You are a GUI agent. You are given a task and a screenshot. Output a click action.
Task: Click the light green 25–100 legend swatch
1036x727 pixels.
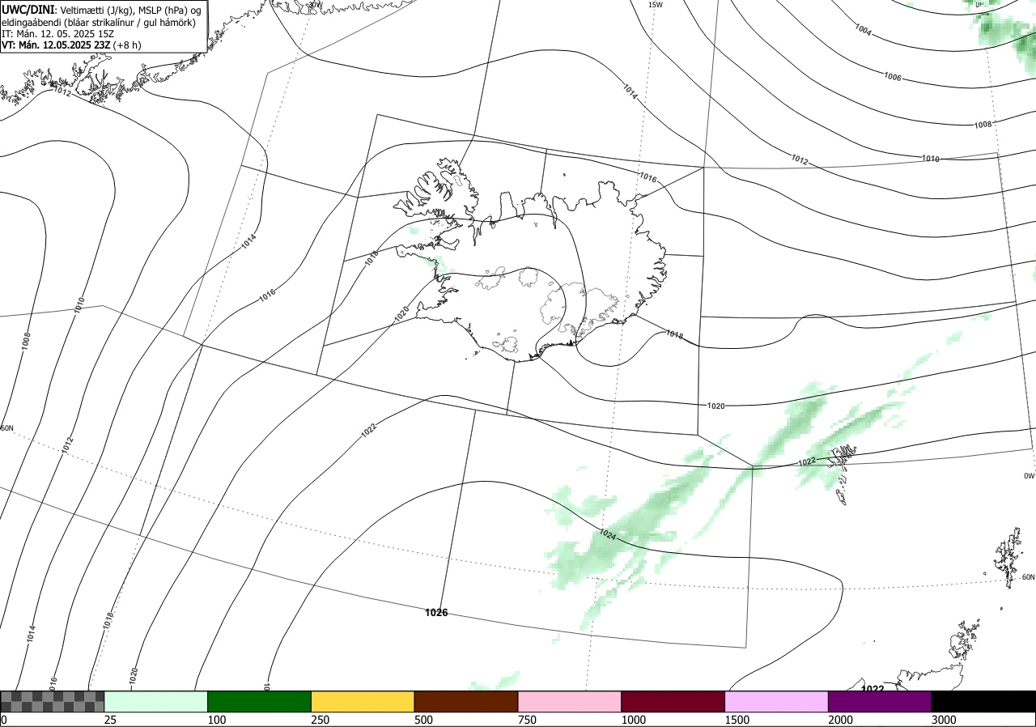pyautogui.click(x=156, y=701)
